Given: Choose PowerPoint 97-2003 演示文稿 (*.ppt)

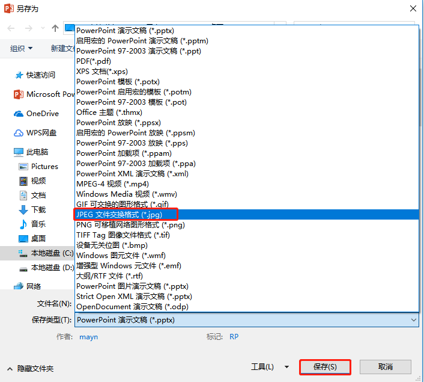Looking at the screenshot, I should pos(247,51).
